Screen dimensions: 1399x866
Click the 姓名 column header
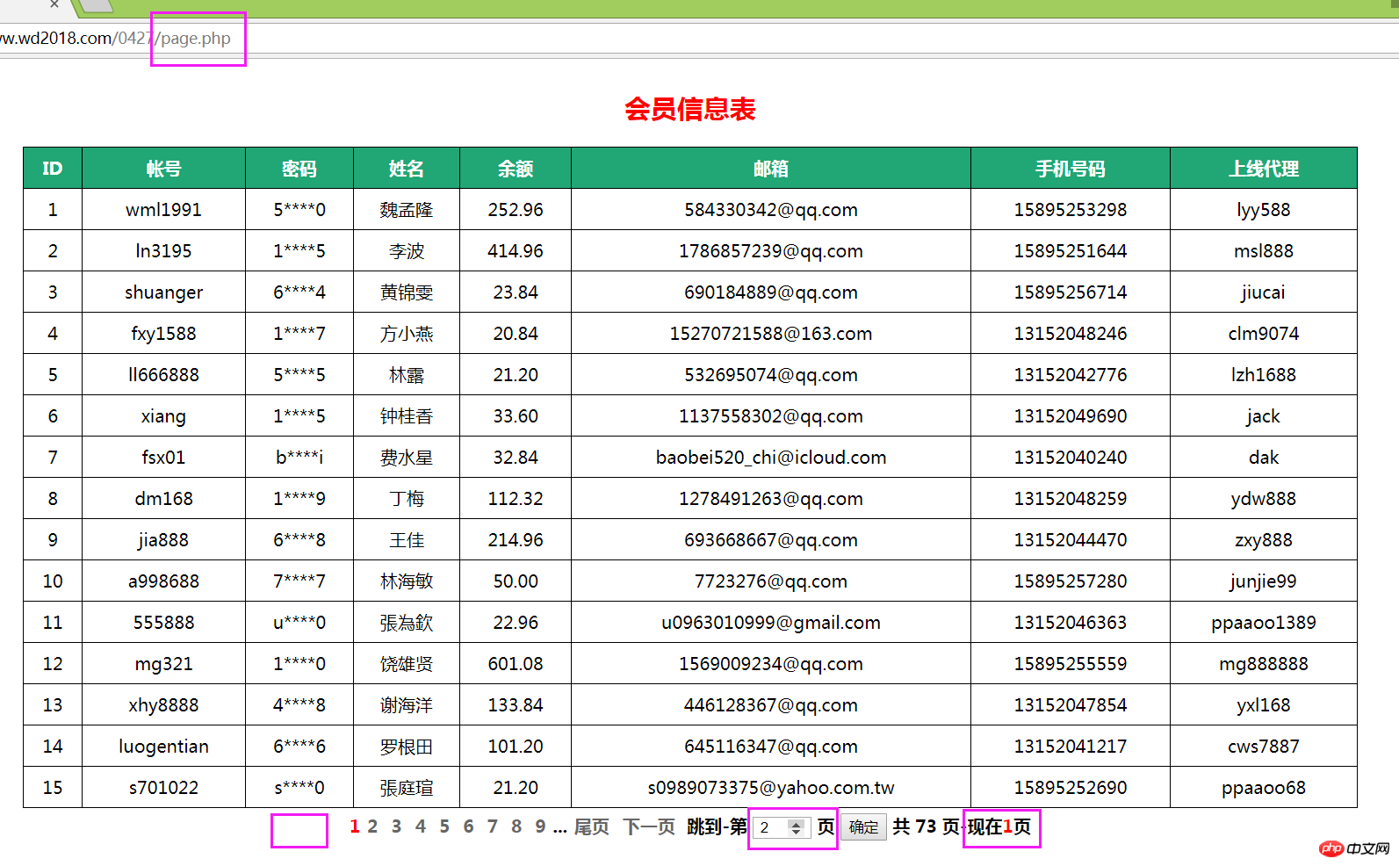pos(407,168)
